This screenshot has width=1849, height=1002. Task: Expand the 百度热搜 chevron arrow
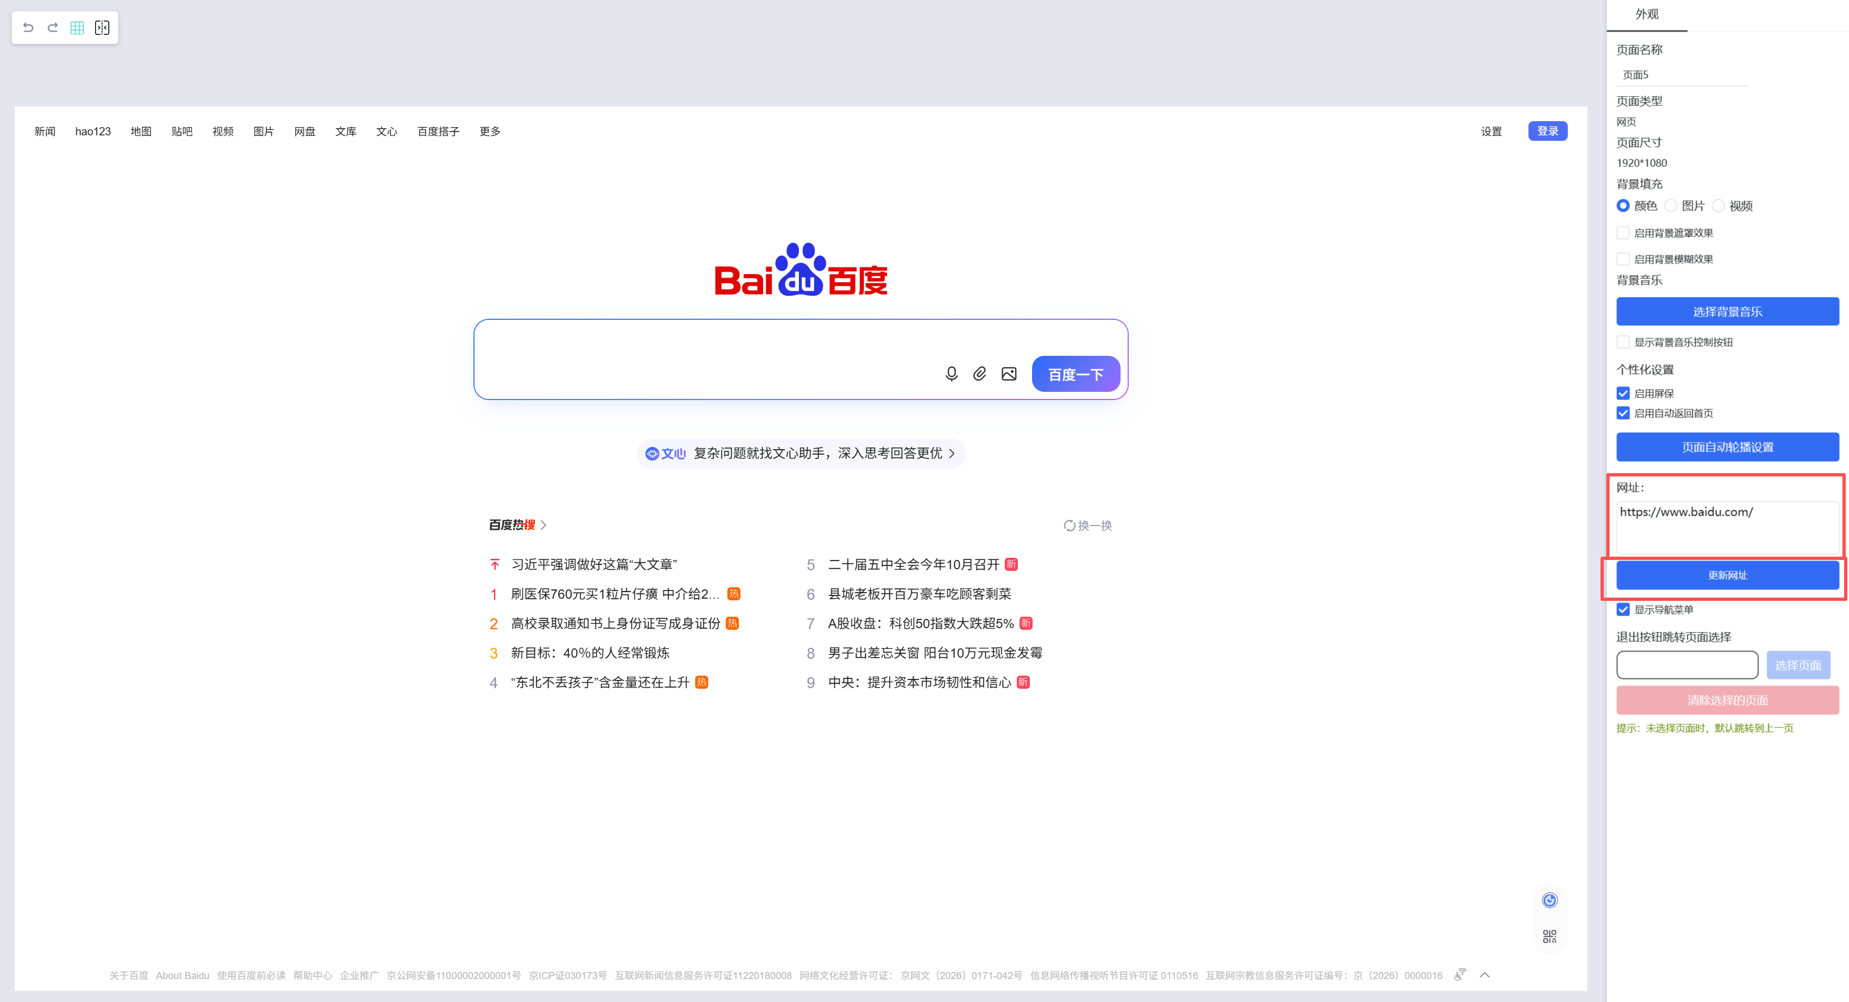[543, 525]
